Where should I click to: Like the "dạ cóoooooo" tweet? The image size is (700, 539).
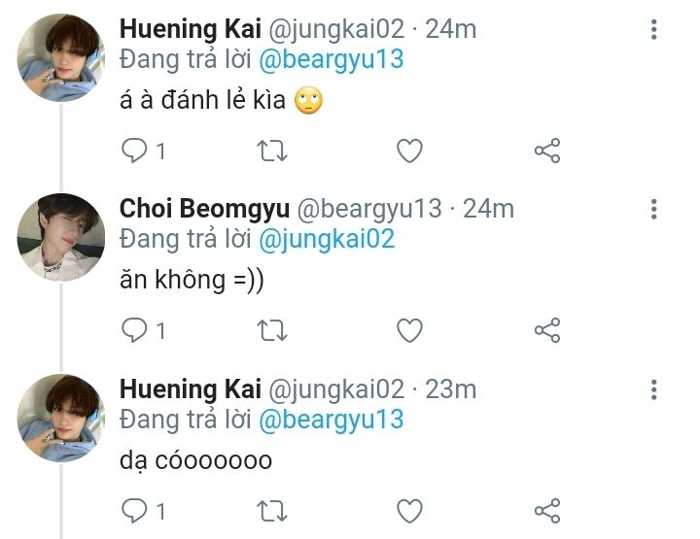pyautogui.click(x=410, y=510)
